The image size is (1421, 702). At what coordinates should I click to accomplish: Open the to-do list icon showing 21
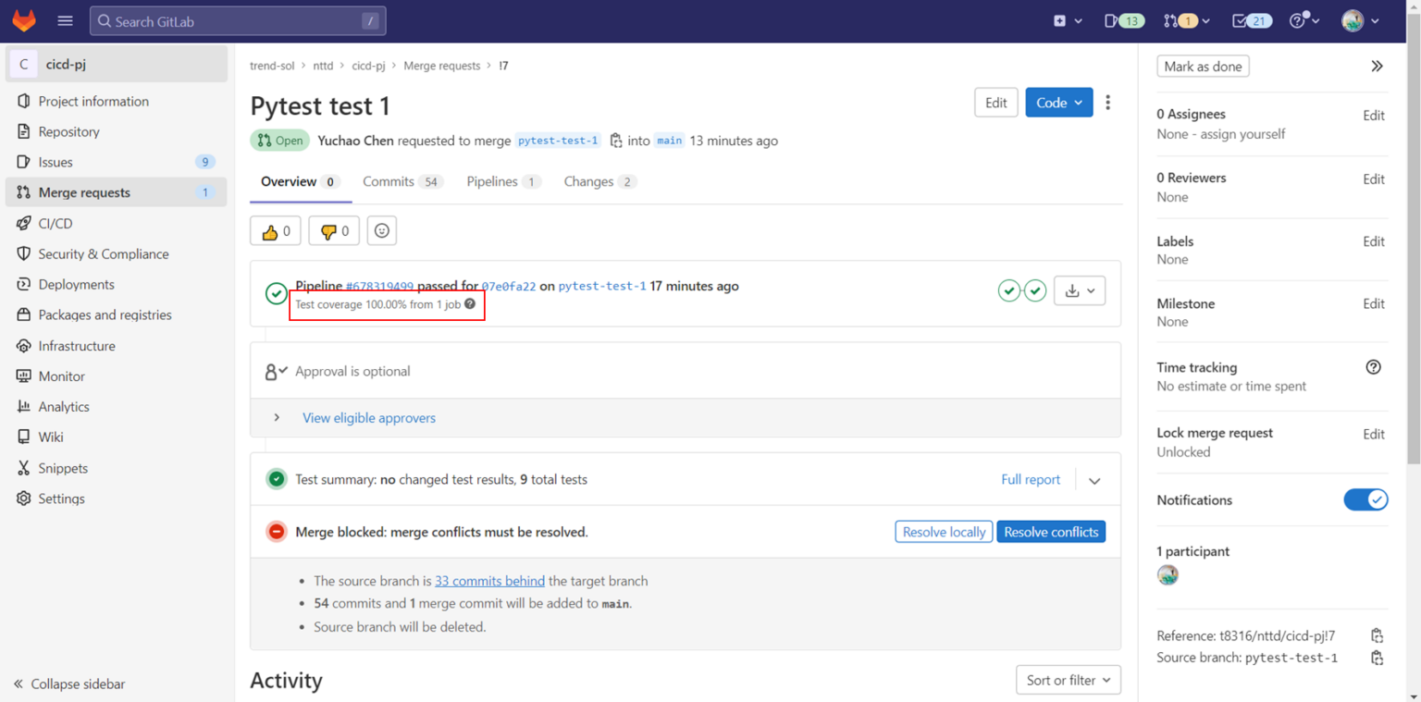1251,19
